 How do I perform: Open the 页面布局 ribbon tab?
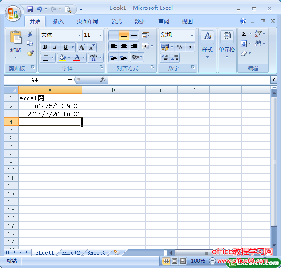point(88,21)
